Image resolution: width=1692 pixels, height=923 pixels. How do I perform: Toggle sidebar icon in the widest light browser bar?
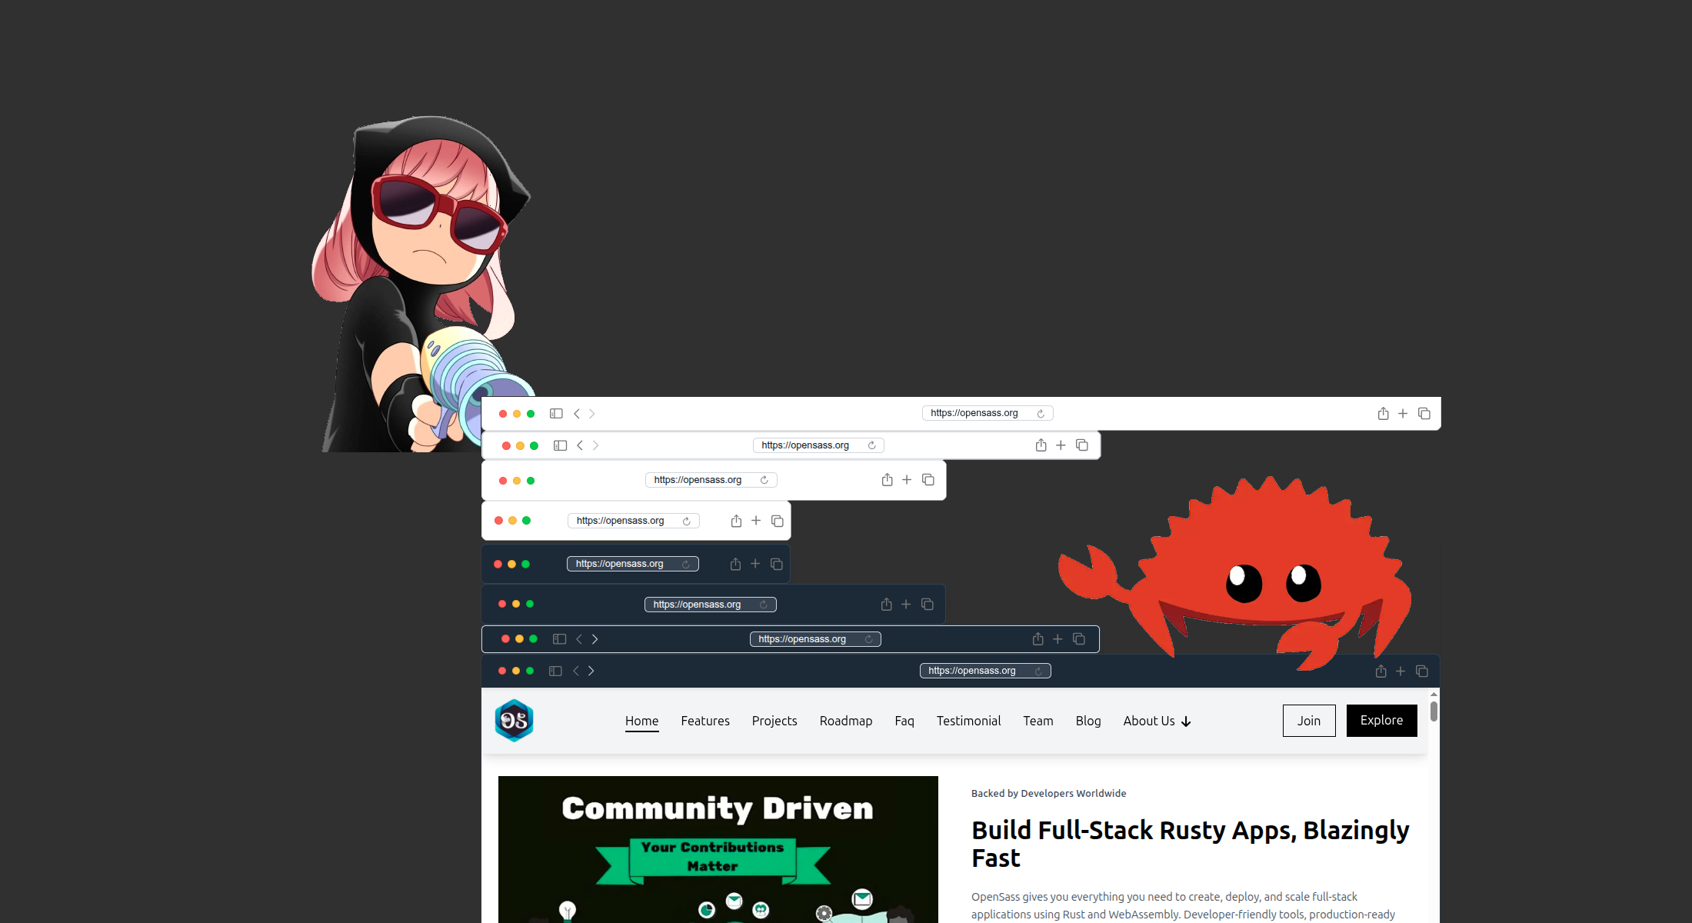coord(556,414)
